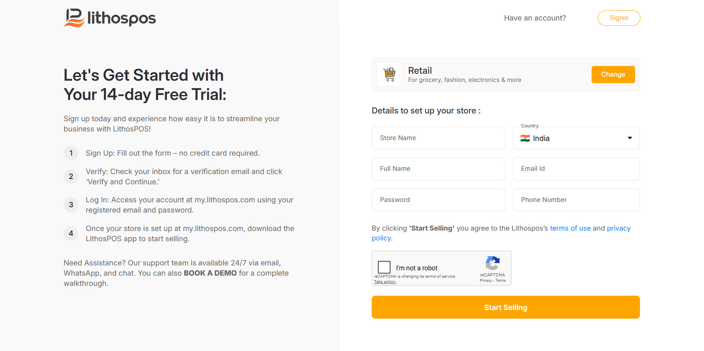Open reCAPTCHA Take action link
This screenshot has width=704, height=351.
[385, 282]
